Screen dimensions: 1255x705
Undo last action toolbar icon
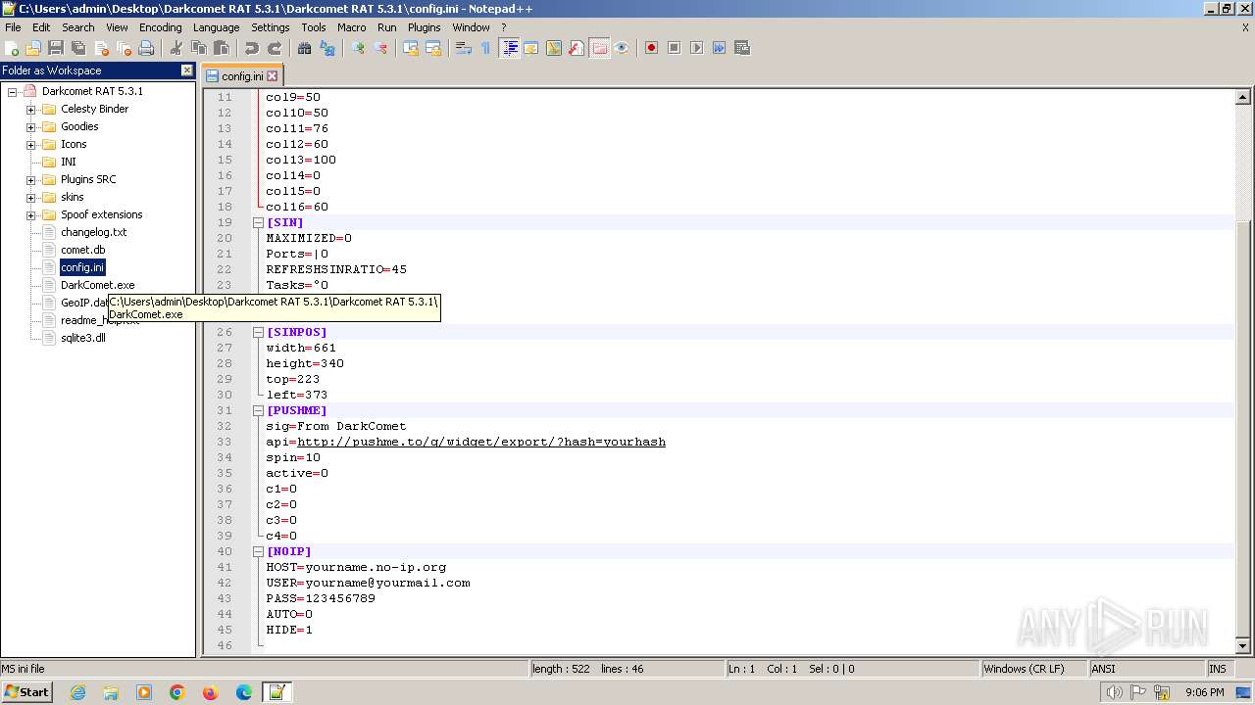252,48
